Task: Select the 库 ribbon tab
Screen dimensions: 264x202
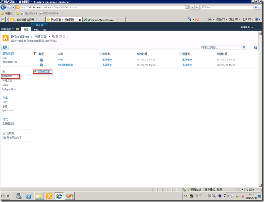Action: click(x=45, y=30)
